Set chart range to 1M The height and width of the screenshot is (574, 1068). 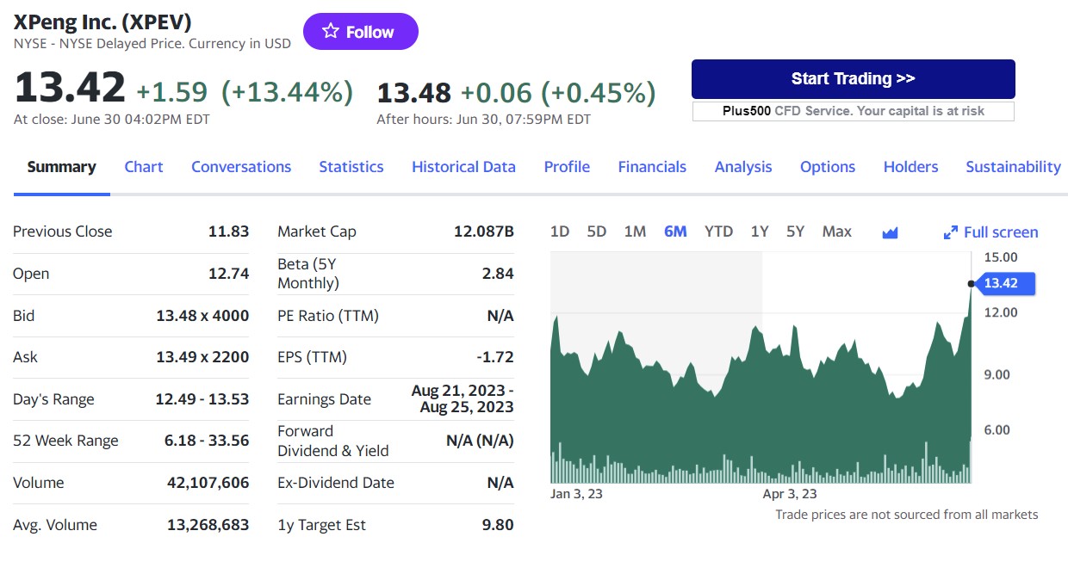click(635, 231)
